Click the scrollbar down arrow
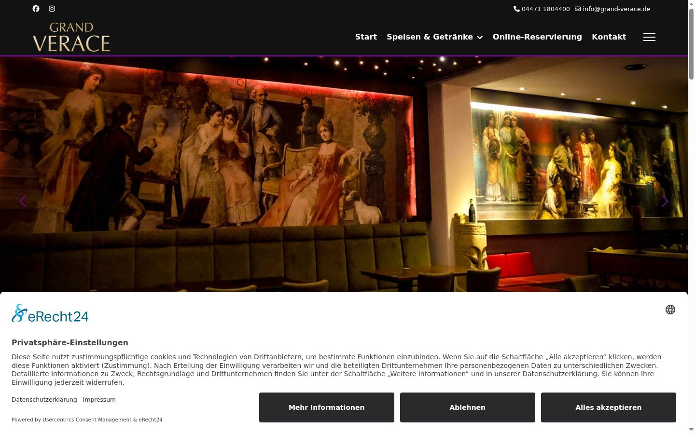 (x=691, y=430)
